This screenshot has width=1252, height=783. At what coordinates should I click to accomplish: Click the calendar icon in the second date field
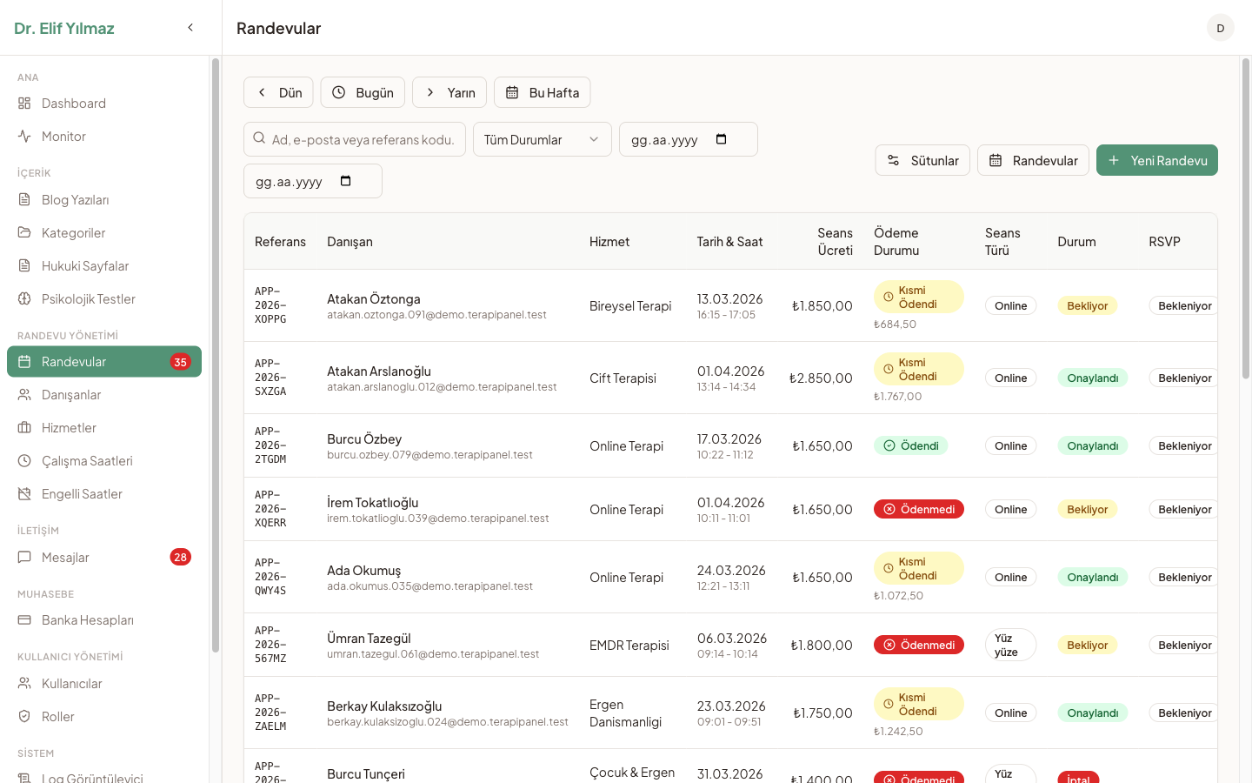(345, 181)
